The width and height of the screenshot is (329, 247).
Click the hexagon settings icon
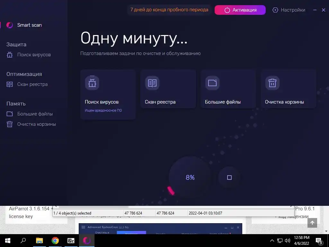275,10
